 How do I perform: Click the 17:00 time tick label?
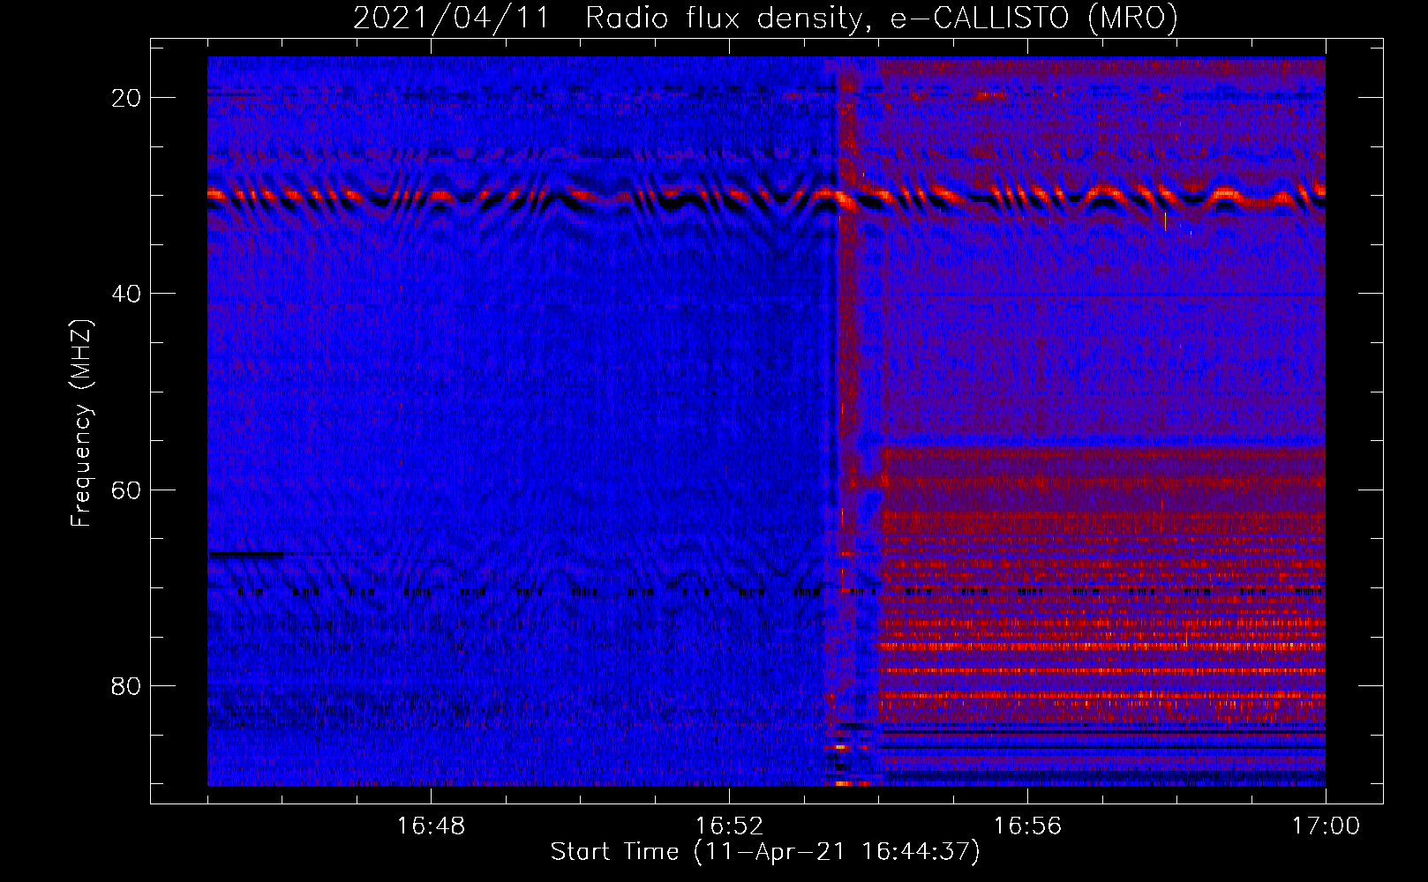point(1326,826)
